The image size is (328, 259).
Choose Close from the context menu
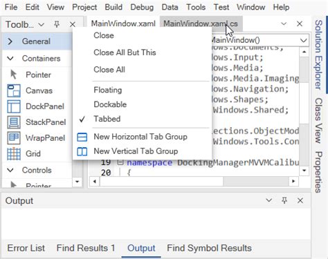(x=104, y=35)
